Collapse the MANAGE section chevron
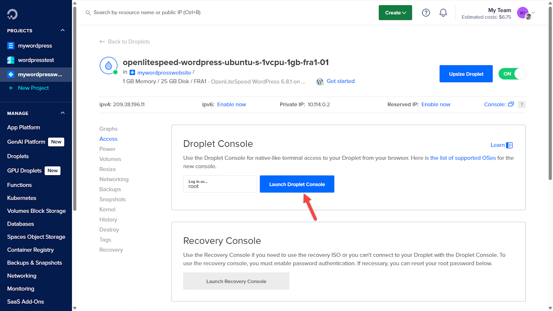Screen dimensions: 553x311 [x=63, y=113]
